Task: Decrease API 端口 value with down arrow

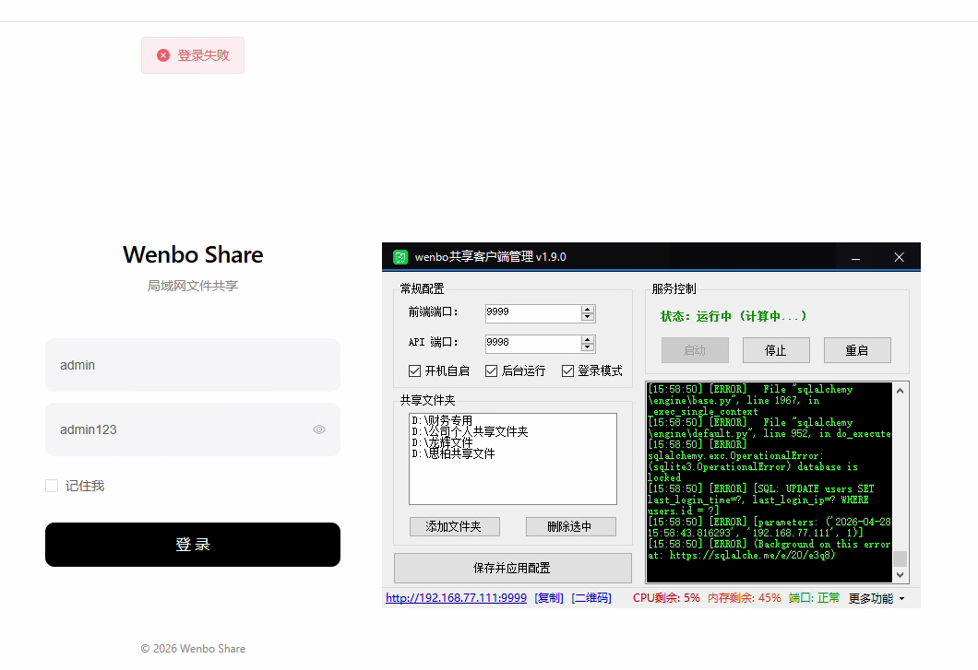Action: [588, 347]
